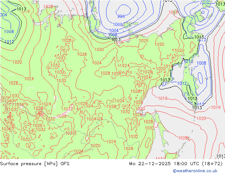Click the blue 996 low-pressure label
The image size is (225, 174).
coord(121,16)
